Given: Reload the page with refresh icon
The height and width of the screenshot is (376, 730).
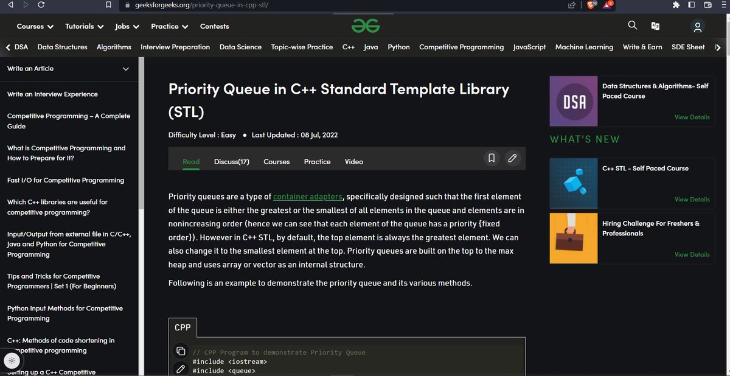Looking at the screenshot, I should [x=41, y=5].
